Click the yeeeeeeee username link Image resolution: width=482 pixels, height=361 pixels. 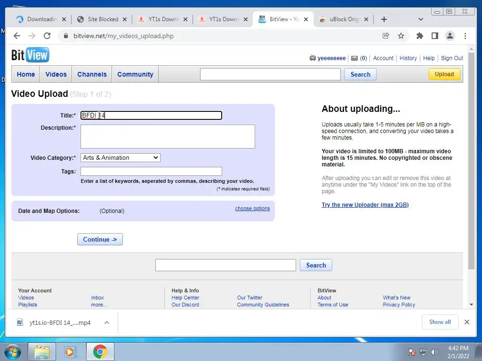tap(332, 58)
